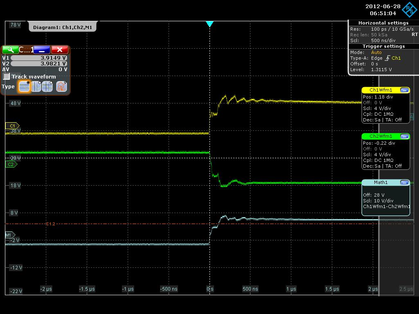Select horizontal cursor type

pos(25,86)
